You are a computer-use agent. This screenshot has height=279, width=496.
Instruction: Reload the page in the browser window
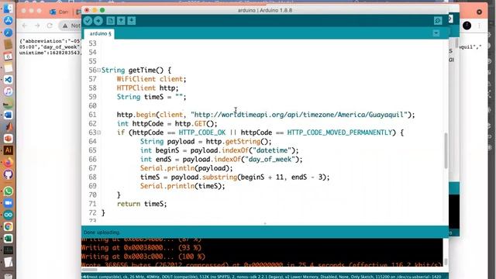coord(50,26)
